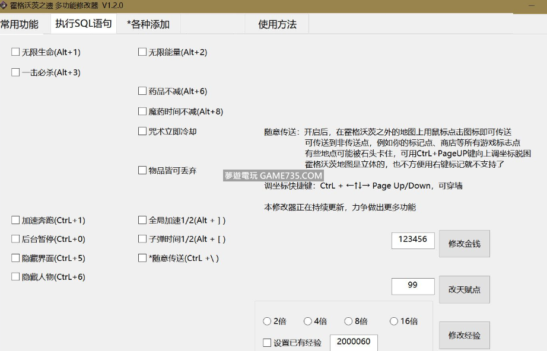This screenshot has width=547, height=351.
Task: Open the 执行SQL语句 tab
Action: pos(83,24)
